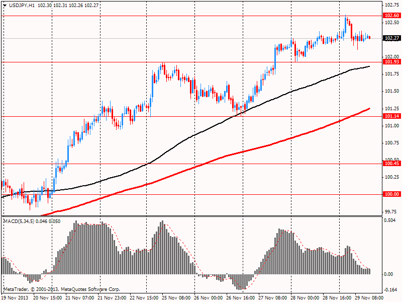
Task: Select the USDJPY,H1 chart title text
Action: [x=22, y=5]
